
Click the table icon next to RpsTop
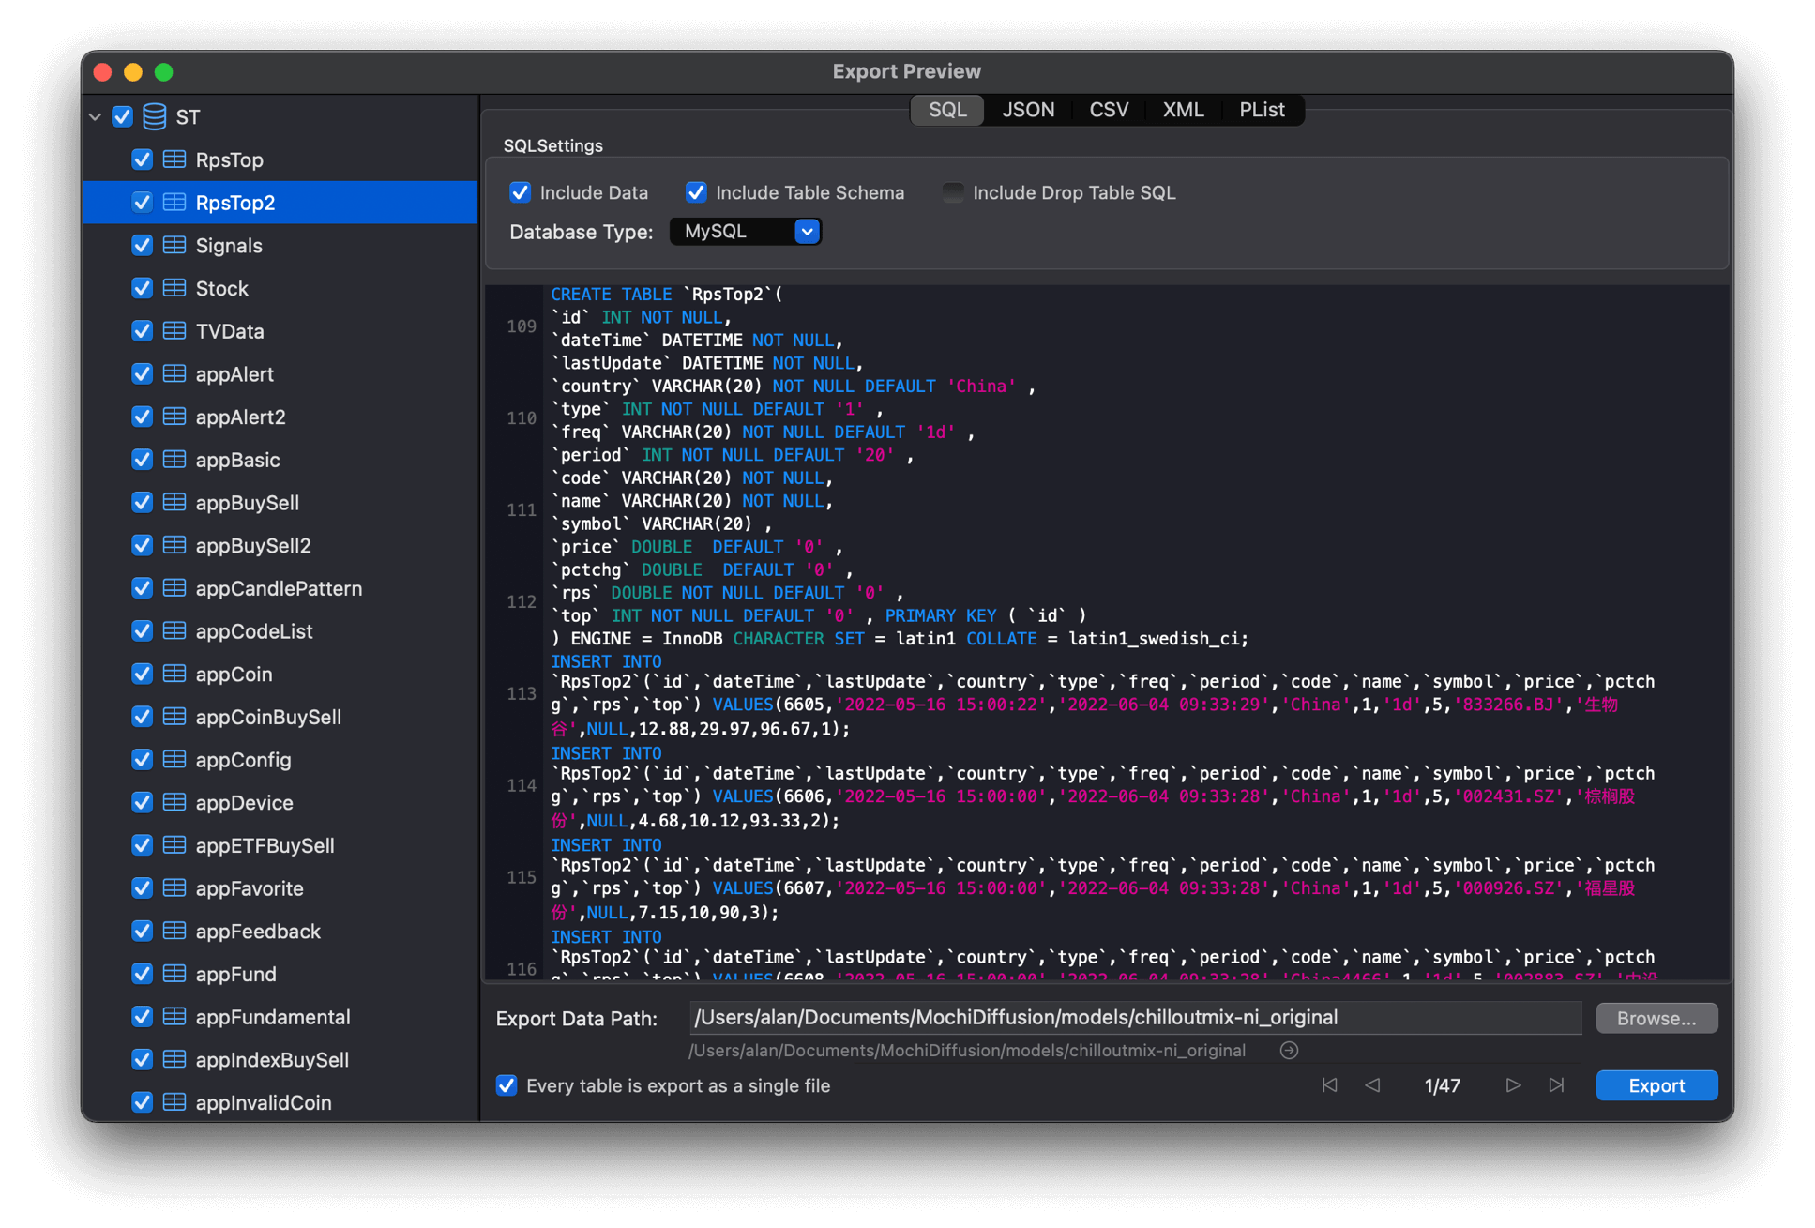point(174,159)
